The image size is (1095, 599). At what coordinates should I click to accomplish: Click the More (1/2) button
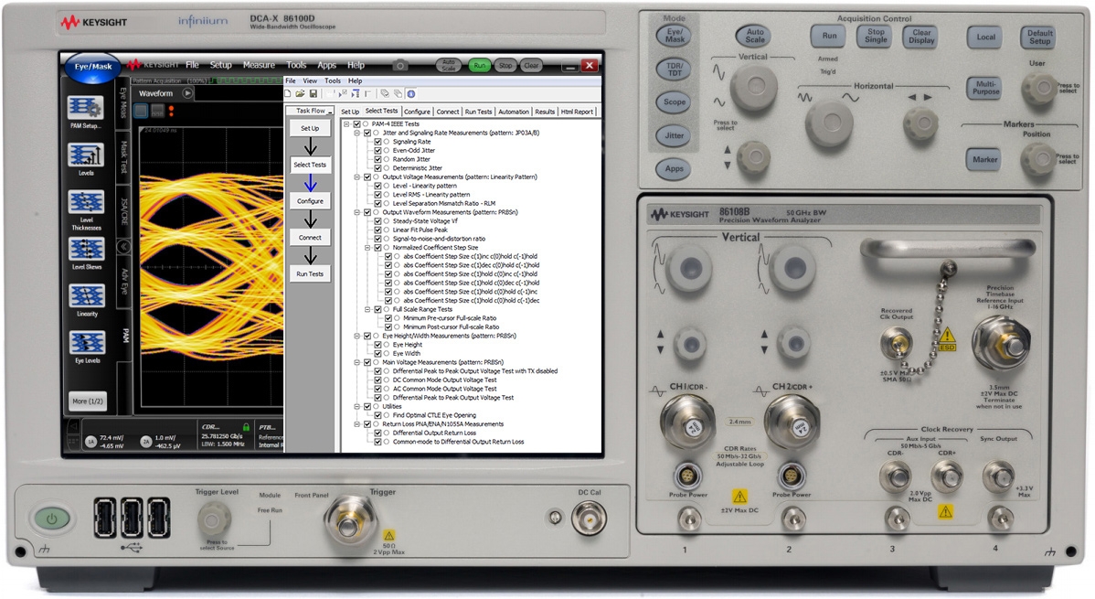[x=86, y=401]
